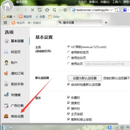The image size is (130, 130).
Task: Open 鼠标手势 settings in the sidebar
Action: [x=14, y=84]
